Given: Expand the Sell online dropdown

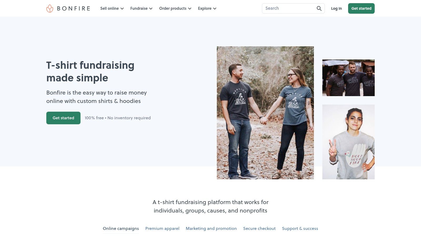Looking at the screenshot, I should coord(112,8).
